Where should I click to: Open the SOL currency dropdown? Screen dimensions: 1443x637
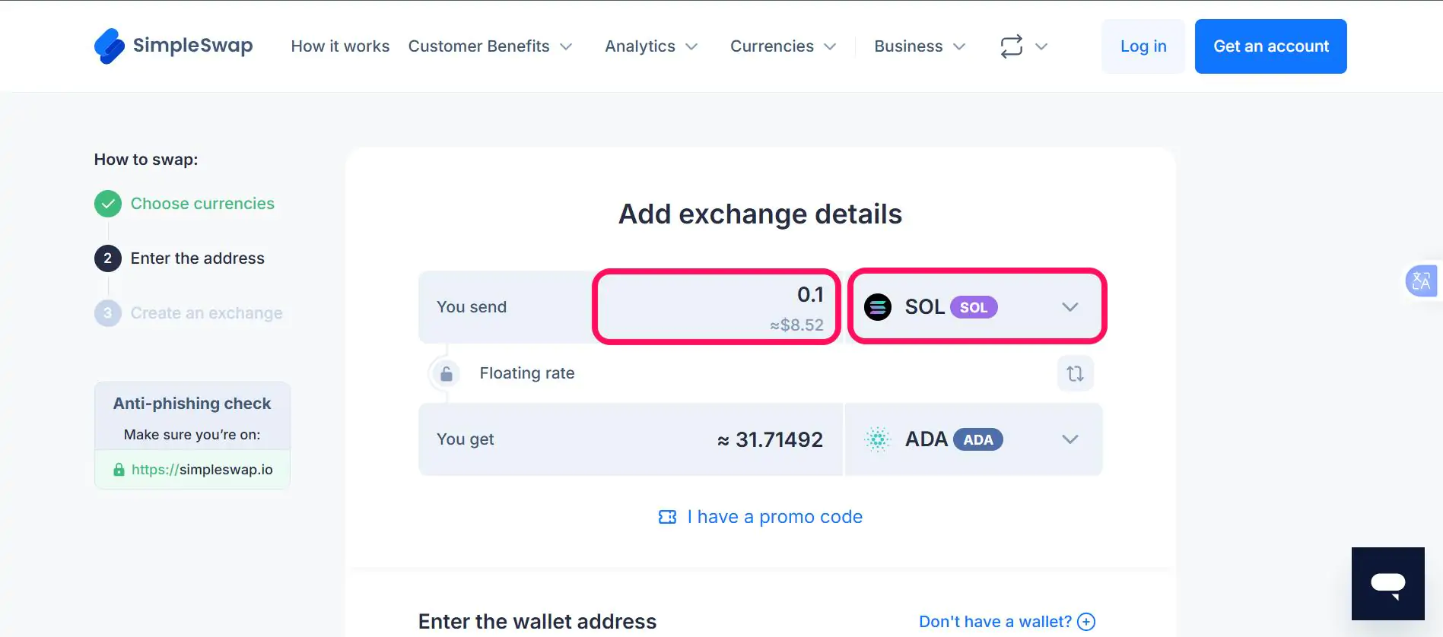coord(1070,307)
